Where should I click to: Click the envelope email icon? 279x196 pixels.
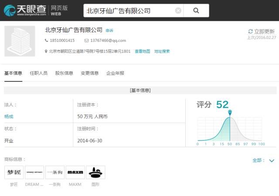click(86, 41)
